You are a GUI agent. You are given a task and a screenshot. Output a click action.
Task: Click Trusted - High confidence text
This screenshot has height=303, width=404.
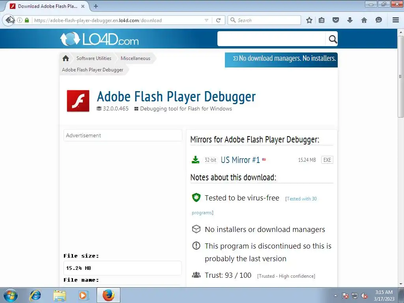[x=286, y=276]
